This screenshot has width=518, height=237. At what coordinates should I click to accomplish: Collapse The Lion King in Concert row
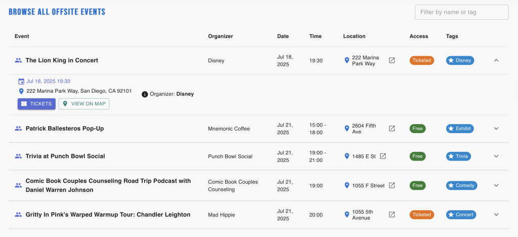pos(496,60)
